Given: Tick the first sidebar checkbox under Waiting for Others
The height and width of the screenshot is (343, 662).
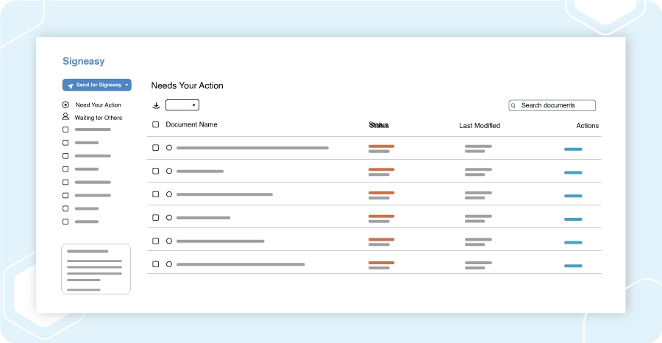Looking at the screenshot, I should coord(65,130).
